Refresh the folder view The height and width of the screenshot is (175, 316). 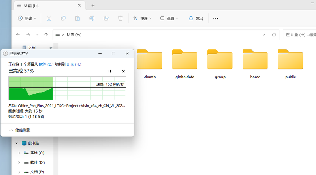tap(274, 35)
